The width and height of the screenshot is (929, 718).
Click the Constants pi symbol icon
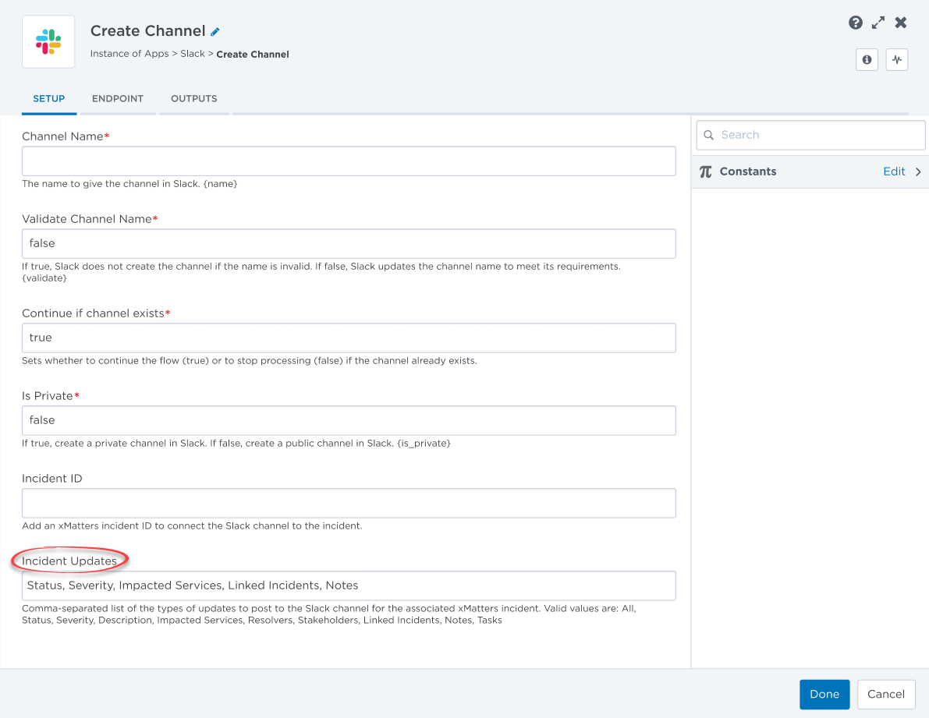click(706, 172)
